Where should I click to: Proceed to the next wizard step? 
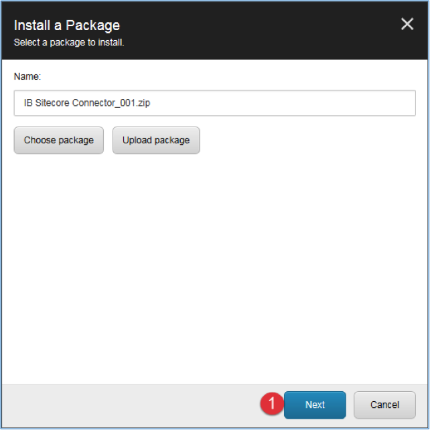315,405
